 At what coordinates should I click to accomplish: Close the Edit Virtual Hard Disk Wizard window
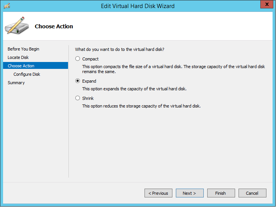click(267, 4)
